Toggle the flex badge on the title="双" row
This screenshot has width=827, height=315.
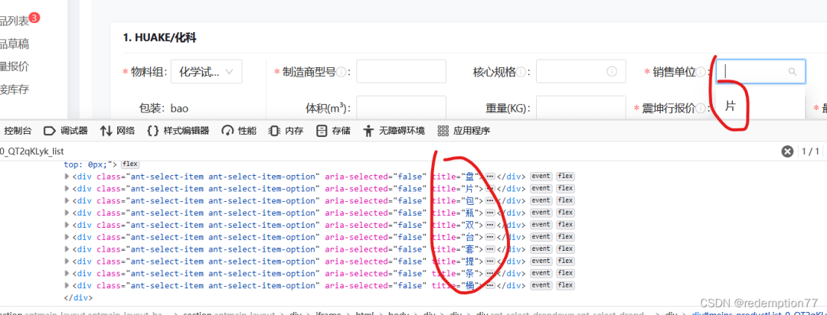(x=565, y=224)
